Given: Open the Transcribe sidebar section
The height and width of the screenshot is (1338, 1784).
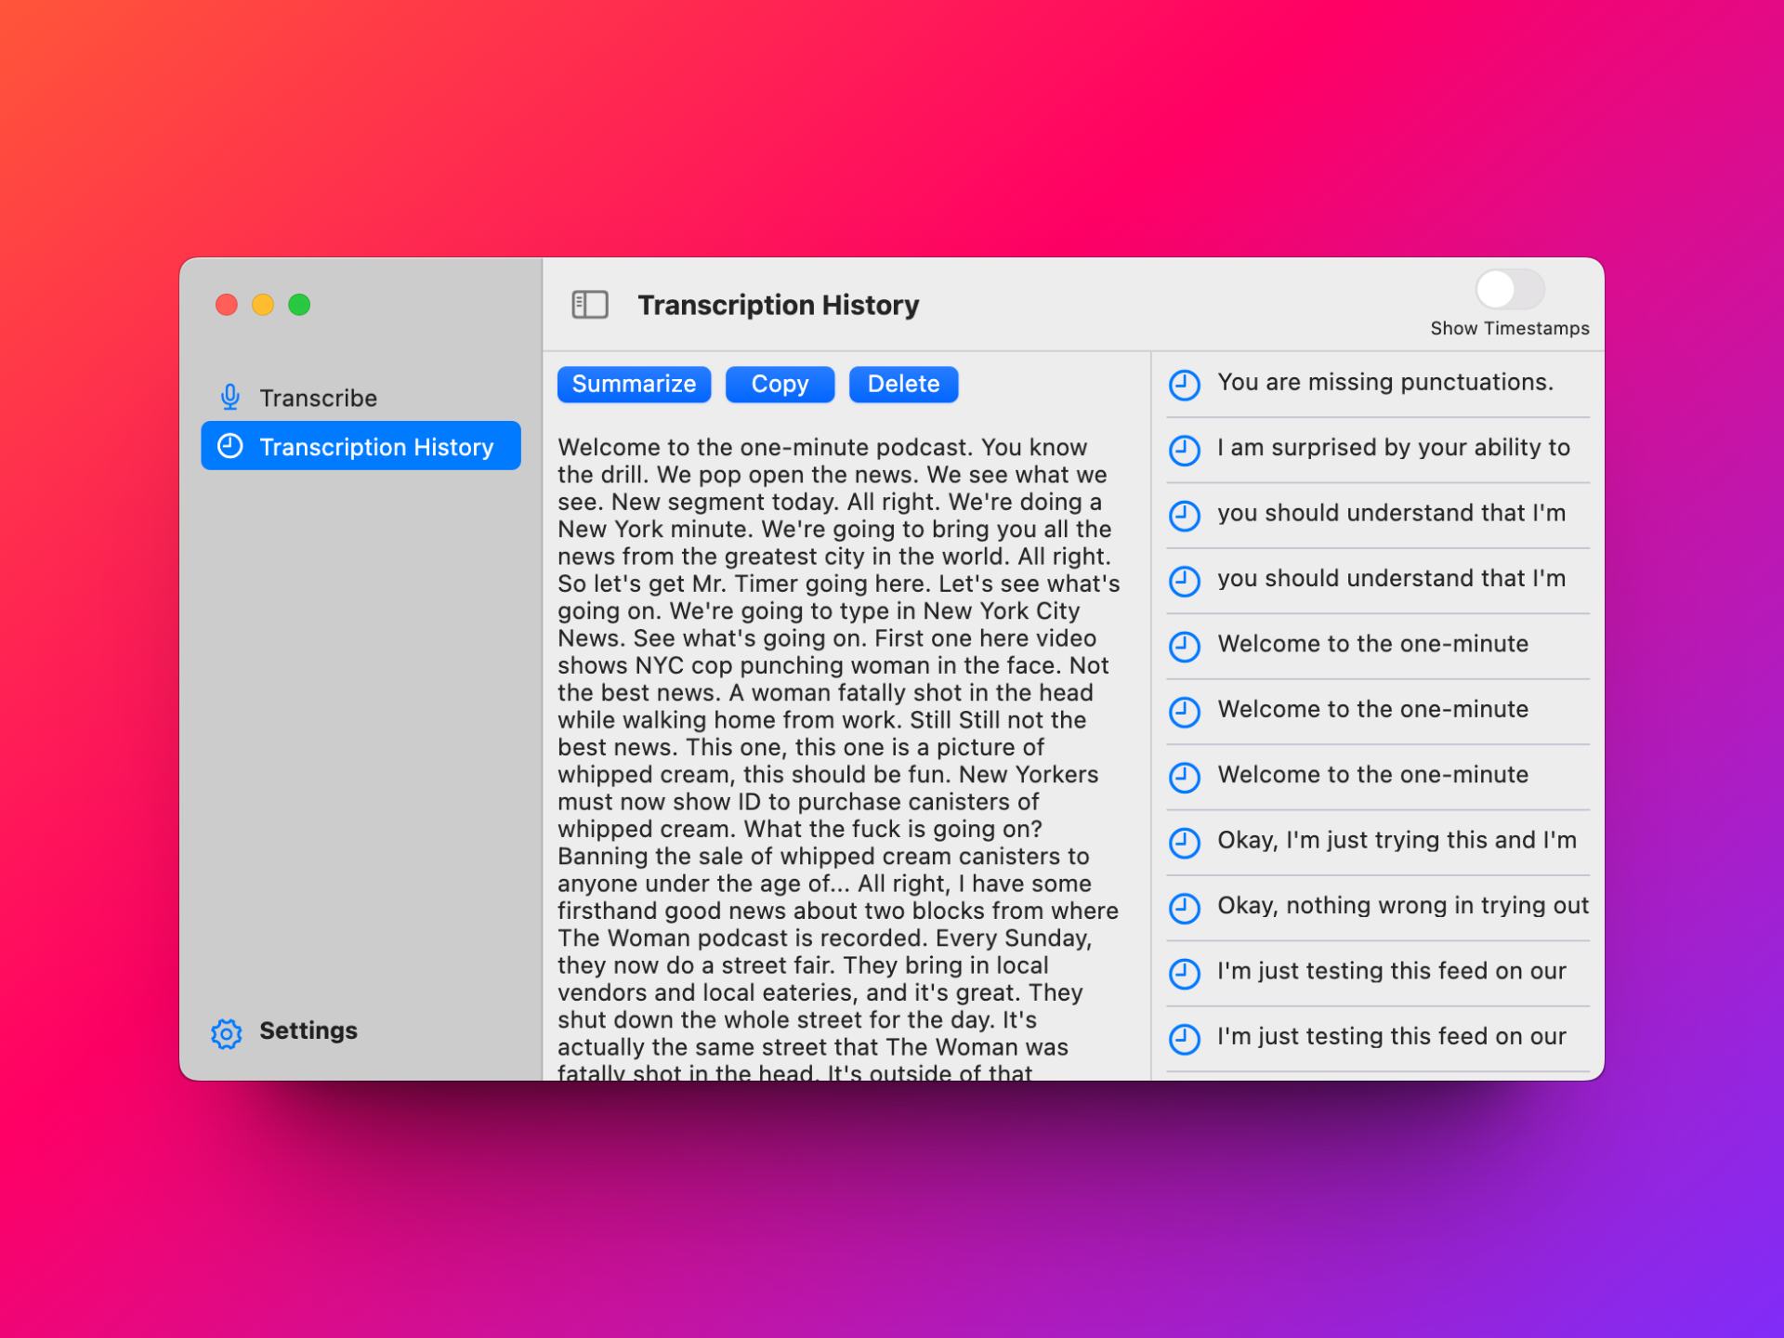Looking at the screenshot, I should pos(318,398).
